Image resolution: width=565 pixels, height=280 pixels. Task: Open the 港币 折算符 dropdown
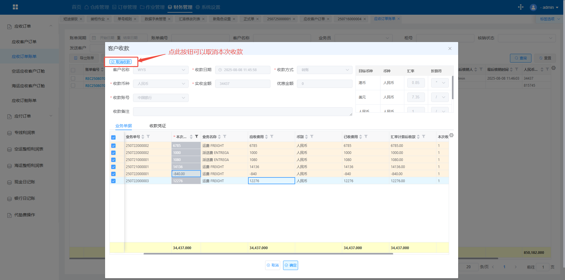[x=440, y=83]
